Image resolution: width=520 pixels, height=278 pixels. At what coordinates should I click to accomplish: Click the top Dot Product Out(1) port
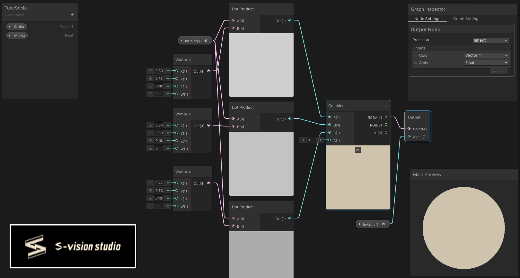click(x=290, y=20)
